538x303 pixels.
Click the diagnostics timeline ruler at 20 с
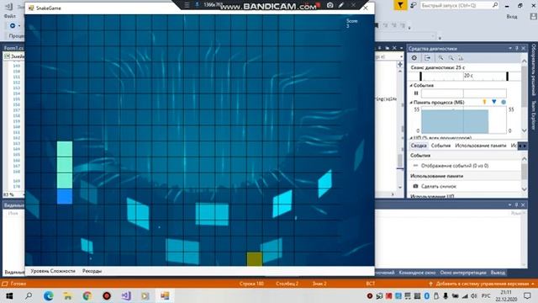468,76
